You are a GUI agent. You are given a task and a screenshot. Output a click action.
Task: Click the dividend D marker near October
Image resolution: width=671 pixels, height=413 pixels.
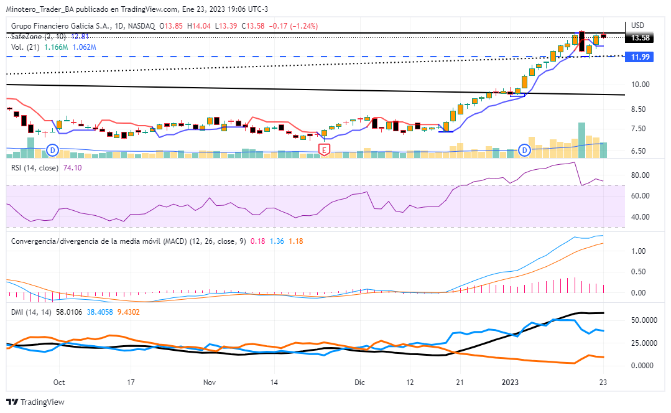point(53,150)
